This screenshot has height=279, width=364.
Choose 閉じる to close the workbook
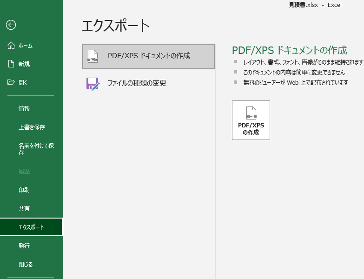click(26, 264)
